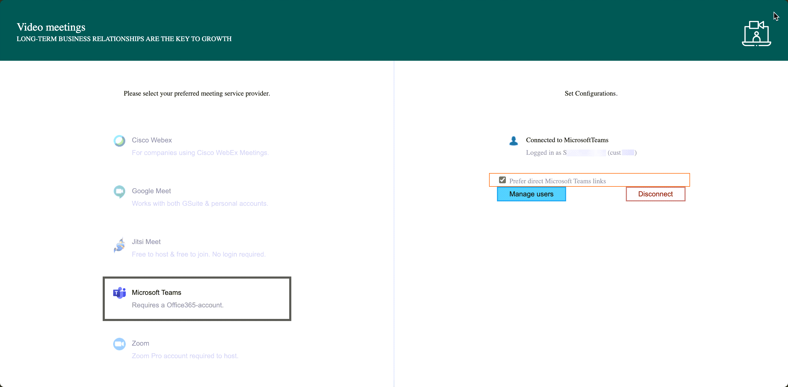This screenshot has width=788, height=387.
Task: Click the Google Meet logo
Action: [119, 191]
